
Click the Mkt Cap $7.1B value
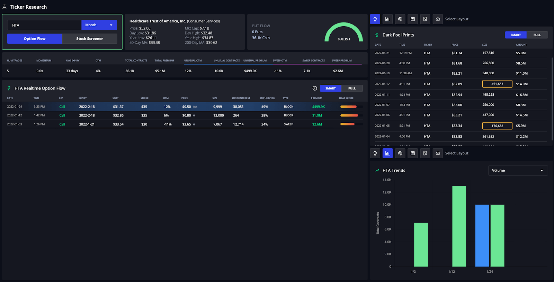point(204,28)
